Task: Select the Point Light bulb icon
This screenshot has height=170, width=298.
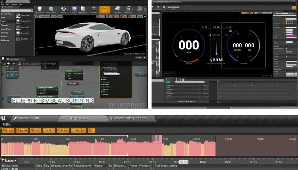Action: (x=18, y=21)
